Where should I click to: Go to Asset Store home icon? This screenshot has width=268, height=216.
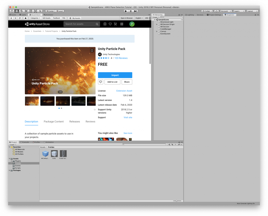26,18
